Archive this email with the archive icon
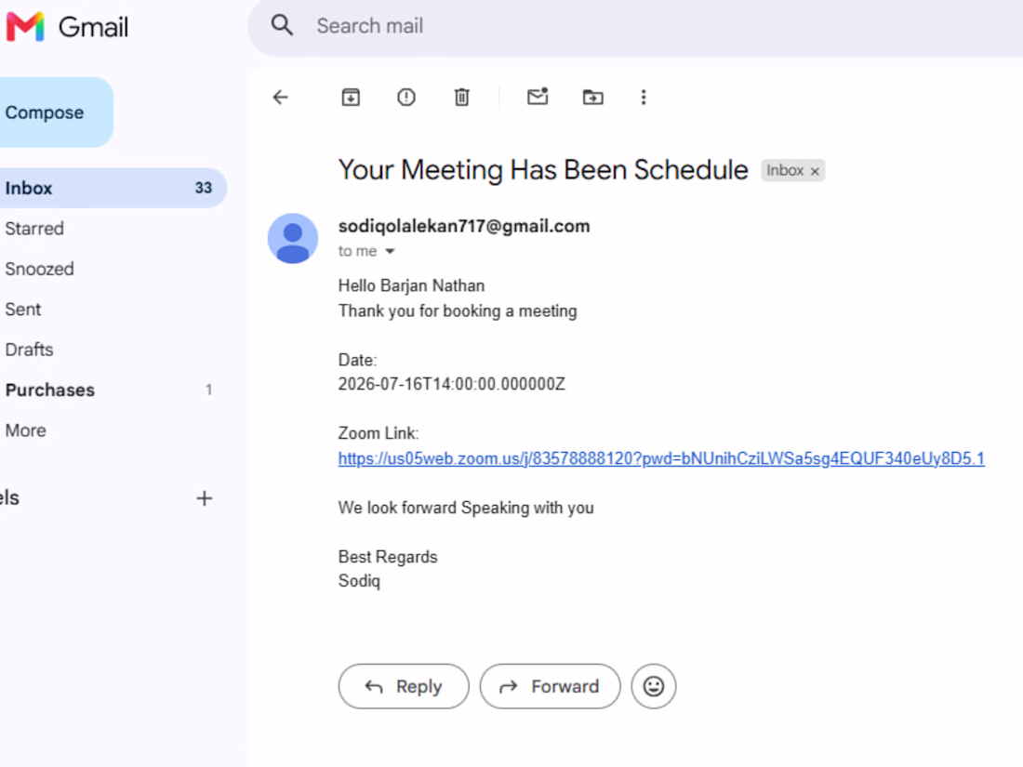The height and width of the screenshot is (767, 1023). tap(351, 98)
